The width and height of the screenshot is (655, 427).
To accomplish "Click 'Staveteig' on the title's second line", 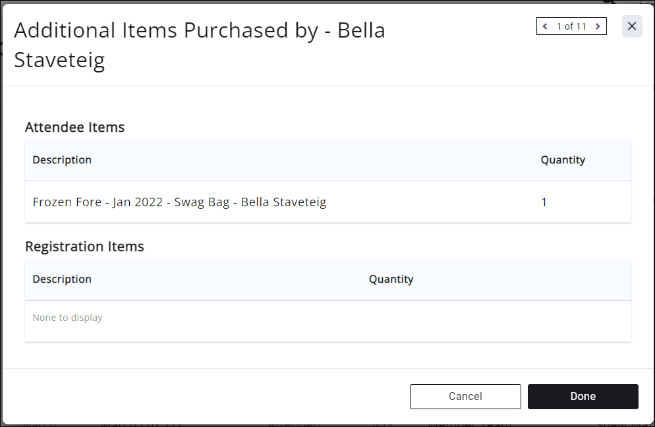I will [x=59, y=61].
